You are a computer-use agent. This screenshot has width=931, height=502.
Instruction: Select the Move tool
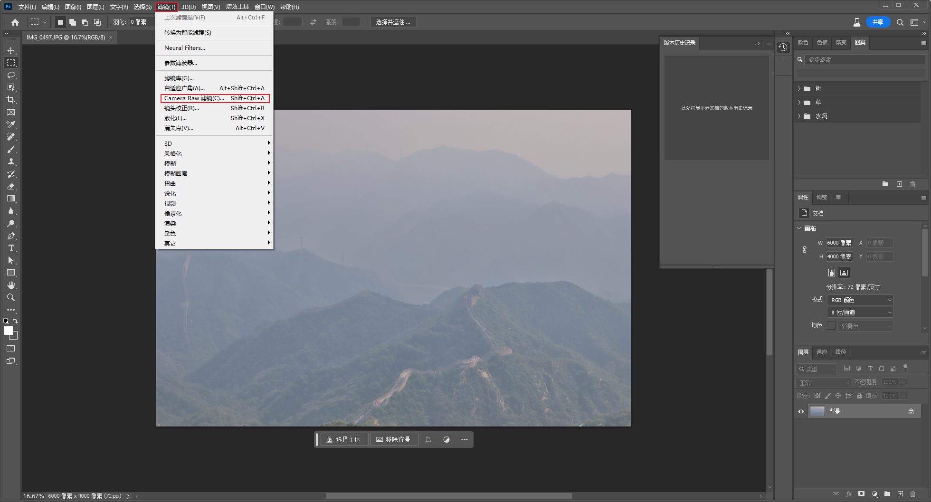[11, 50]
